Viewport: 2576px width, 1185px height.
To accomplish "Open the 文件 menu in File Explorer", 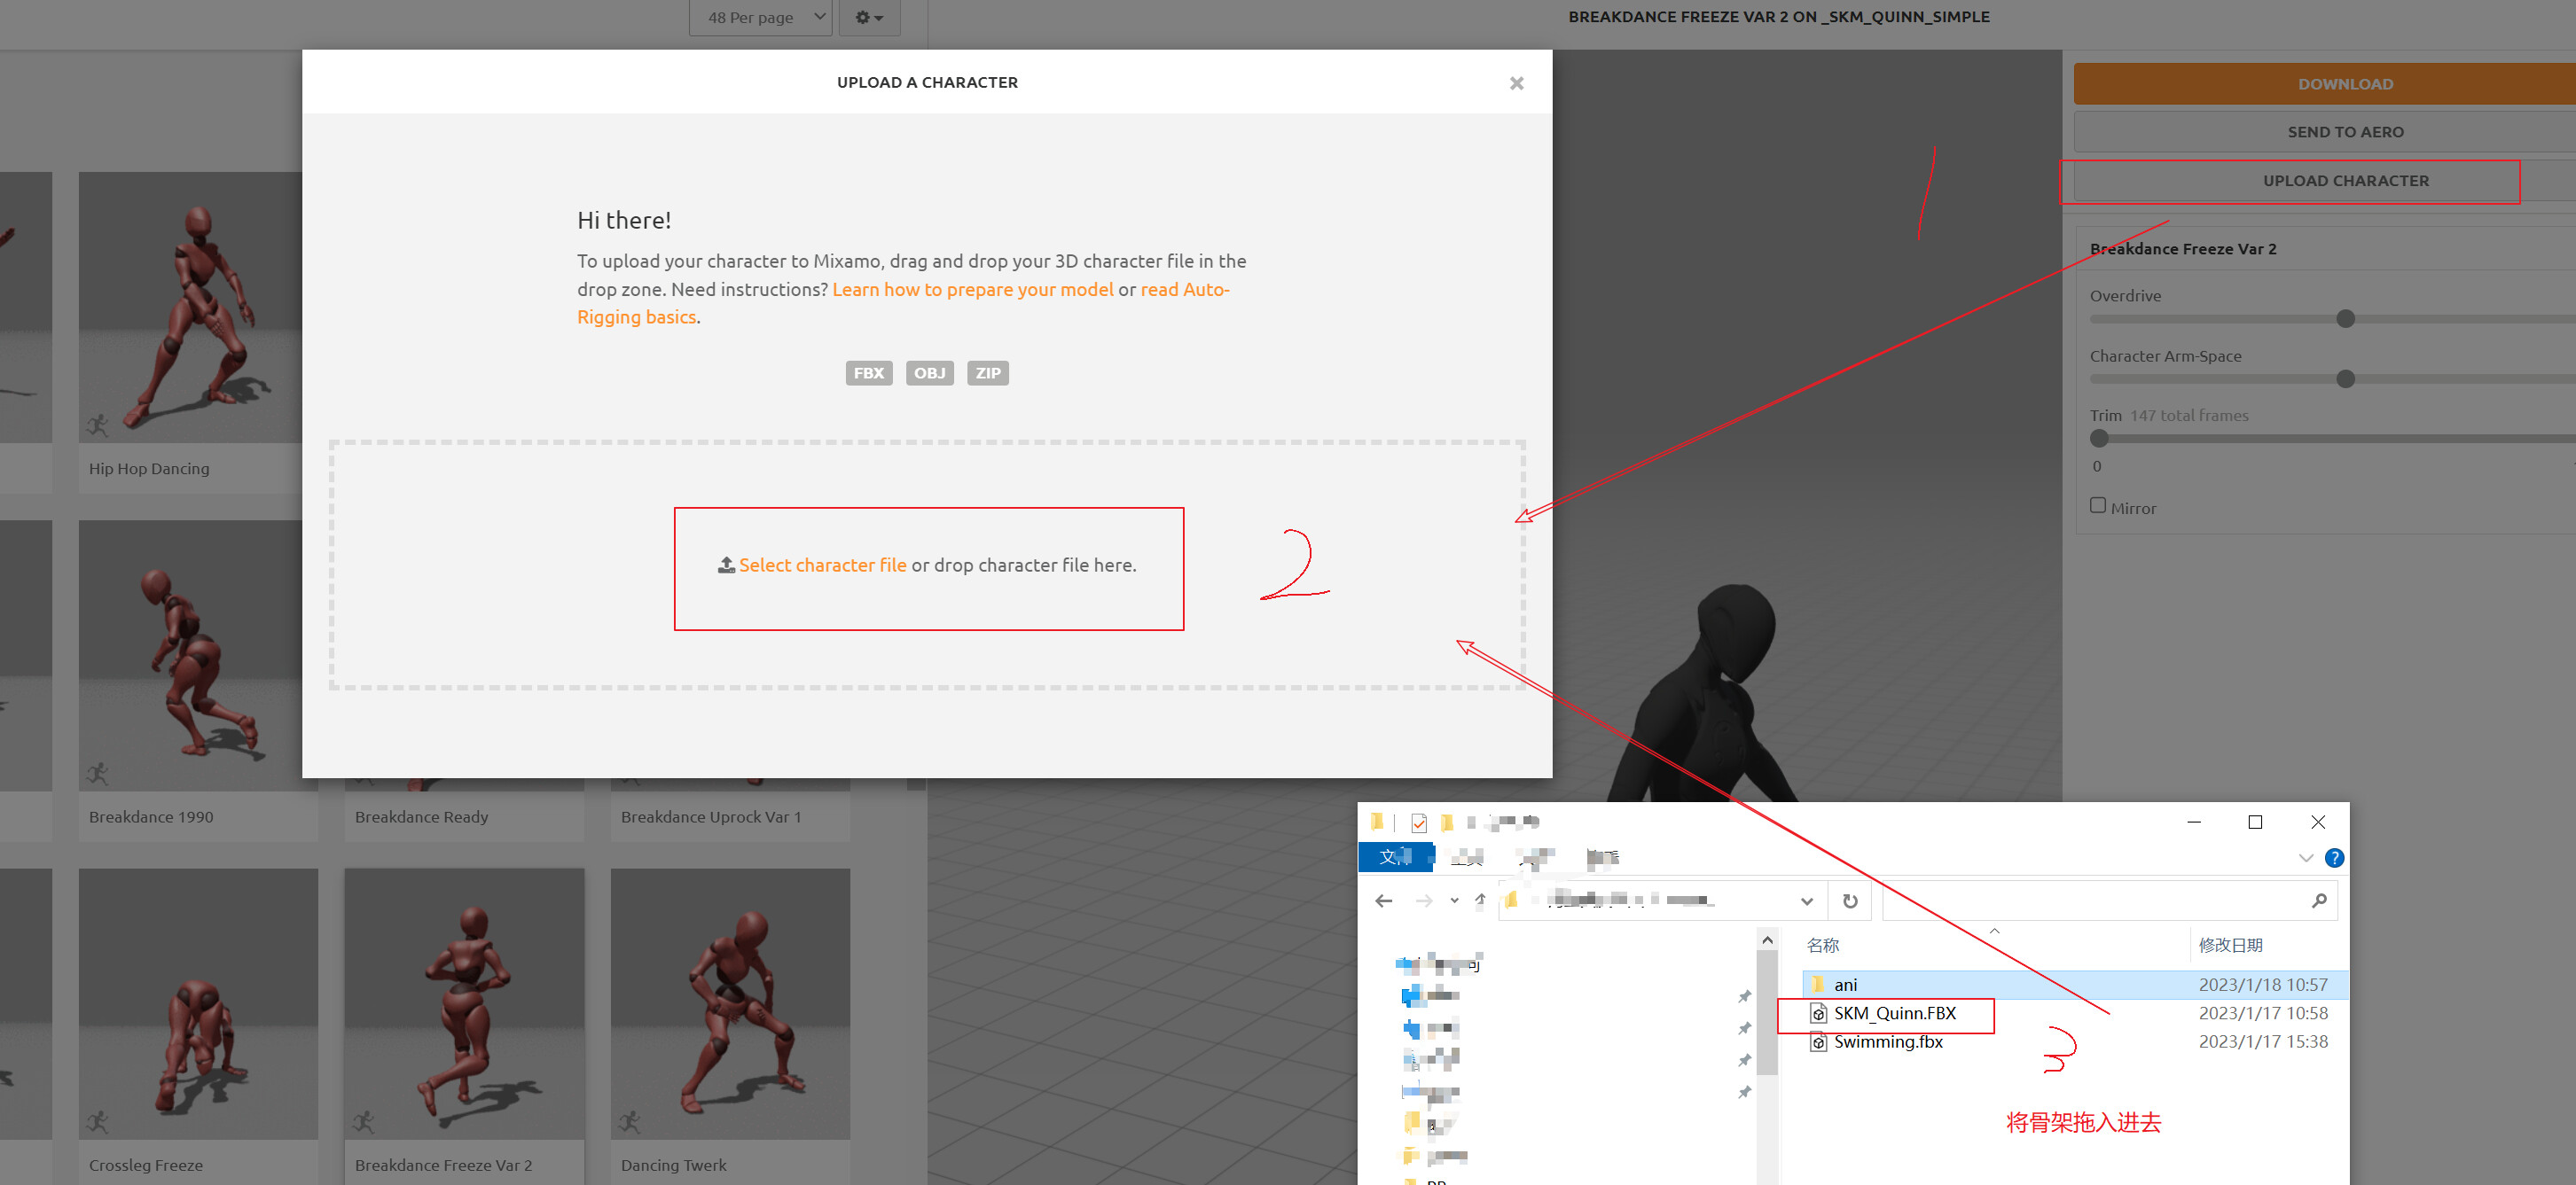I will pos(1396,857).
